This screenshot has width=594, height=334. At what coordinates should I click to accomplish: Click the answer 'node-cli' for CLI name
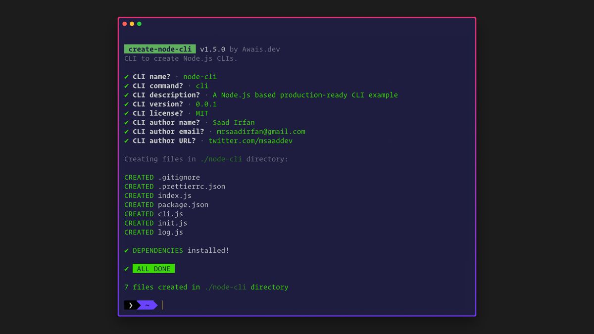click(200, 77)
